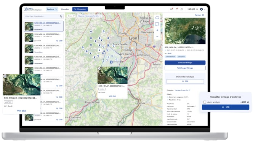
Task: Click Voir plus in the map popup
Action: tap(112, 96)
